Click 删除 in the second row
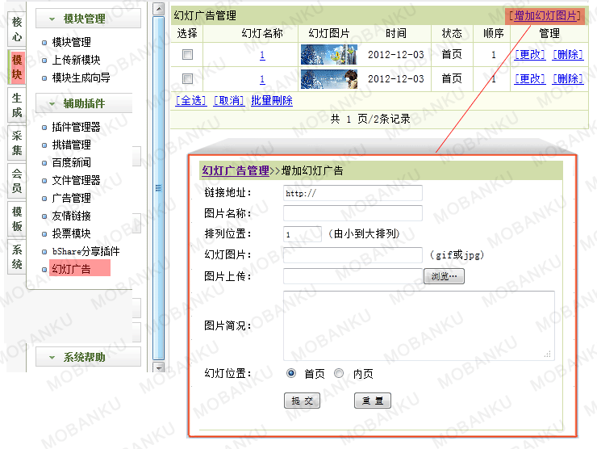The height and width of the screenshot is (449, 597). tap(568, 79)
